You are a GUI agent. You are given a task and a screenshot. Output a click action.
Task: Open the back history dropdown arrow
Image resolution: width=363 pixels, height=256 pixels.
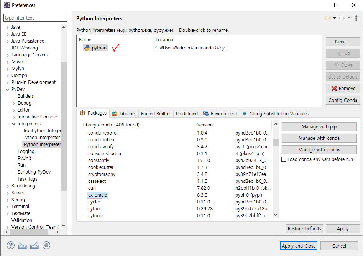pyautogui.click(x=335, y=18)
